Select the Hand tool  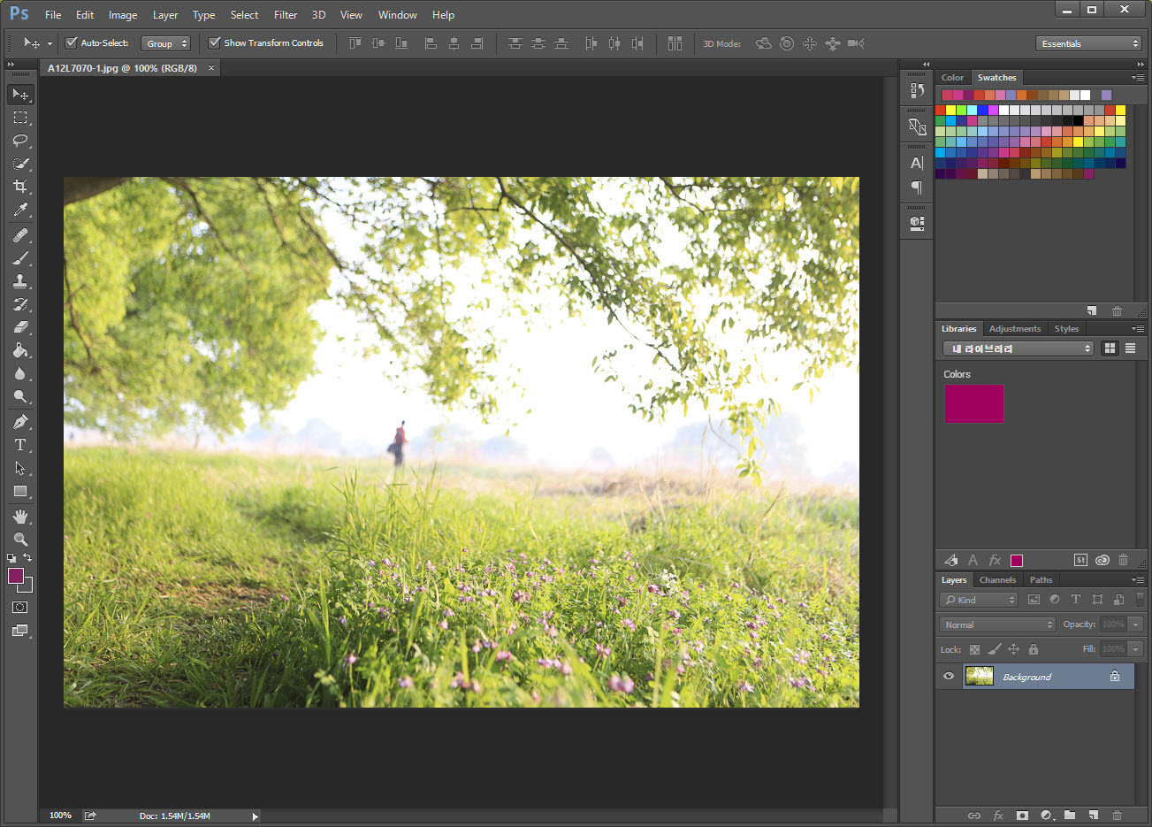point(20,517)
